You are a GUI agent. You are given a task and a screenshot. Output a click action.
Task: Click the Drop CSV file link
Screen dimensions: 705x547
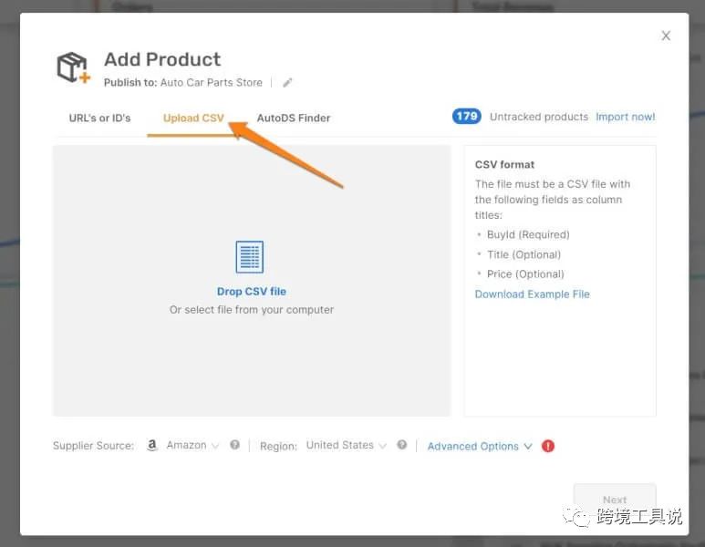tap(252, 292)
